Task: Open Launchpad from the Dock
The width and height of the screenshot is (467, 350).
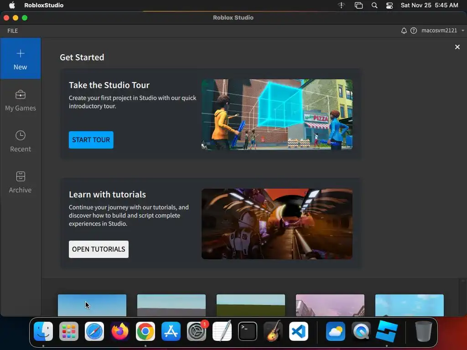Action: pos(69,331)
